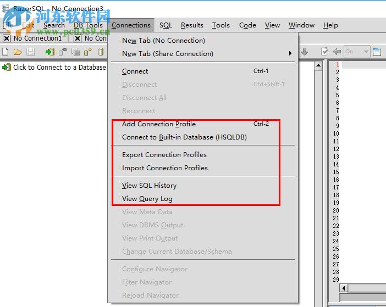The width and height of the screenshot is (386, 307).
Task: Open the Search menu
Action: click(54, 25)
